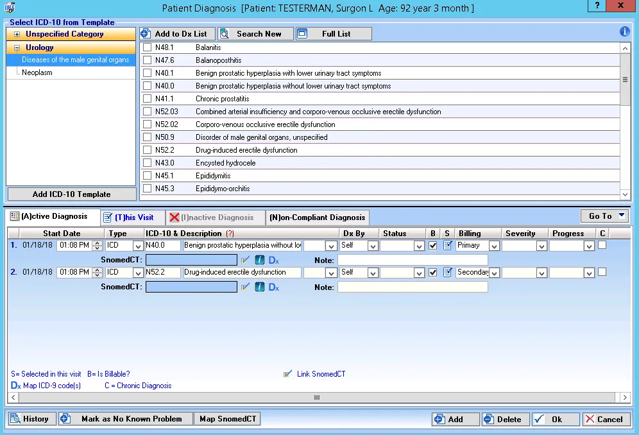Open the note icon in row 1 S column

447,245
